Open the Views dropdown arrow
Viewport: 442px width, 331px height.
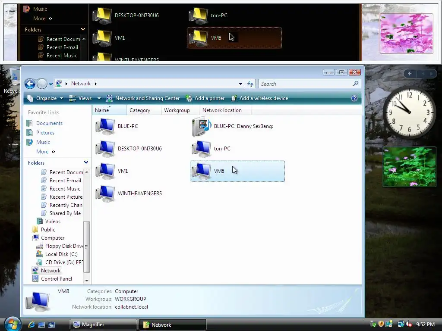(99, 98)
